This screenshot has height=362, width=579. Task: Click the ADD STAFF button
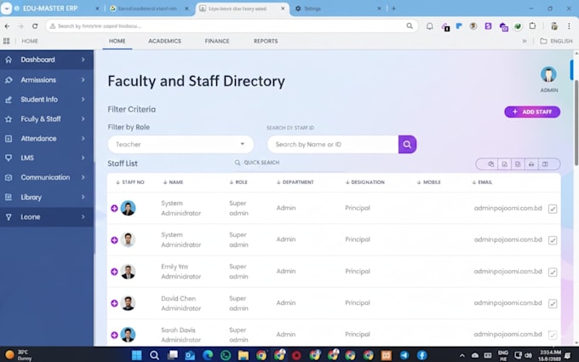[532, 112]
